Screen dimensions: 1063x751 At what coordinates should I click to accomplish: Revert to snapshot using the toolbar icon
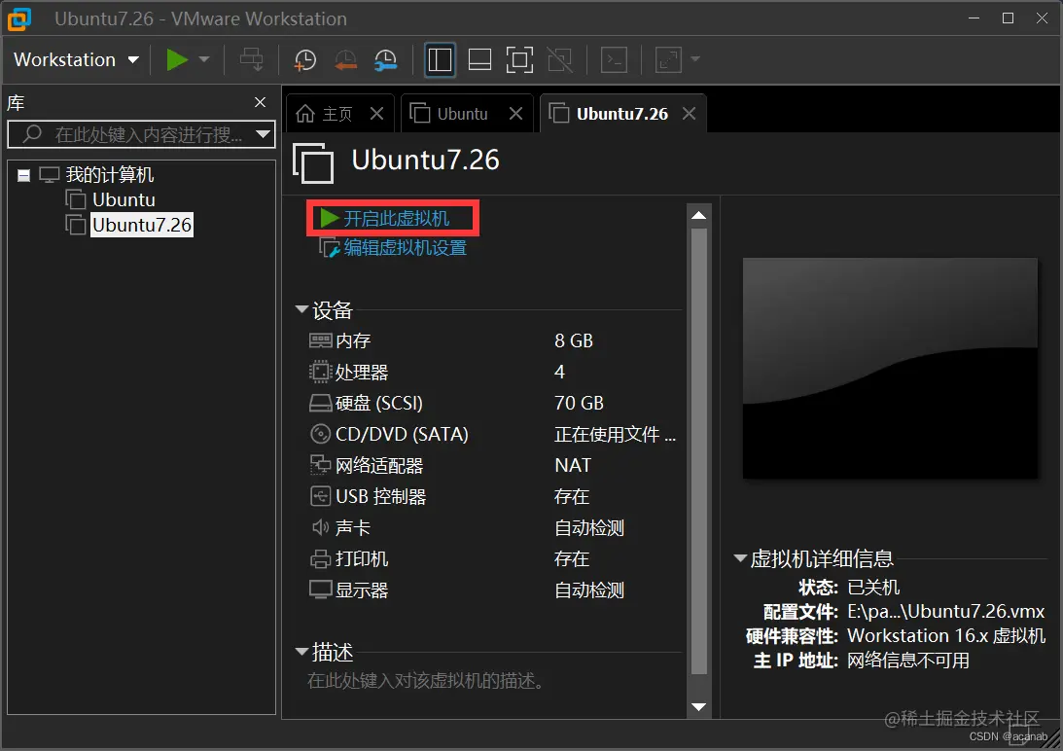(x=346, y=59)
